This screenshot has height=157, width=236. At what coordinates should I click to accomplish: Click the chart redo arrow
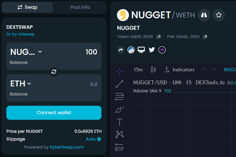214,70
